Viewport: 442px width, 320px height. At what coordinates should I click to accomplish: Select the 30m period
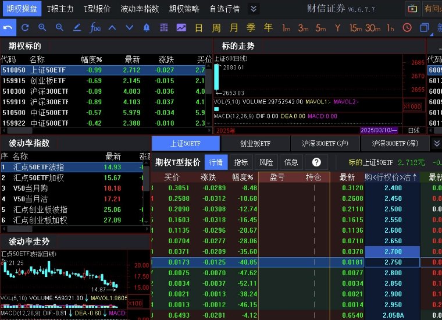click(x=373, y=28)
